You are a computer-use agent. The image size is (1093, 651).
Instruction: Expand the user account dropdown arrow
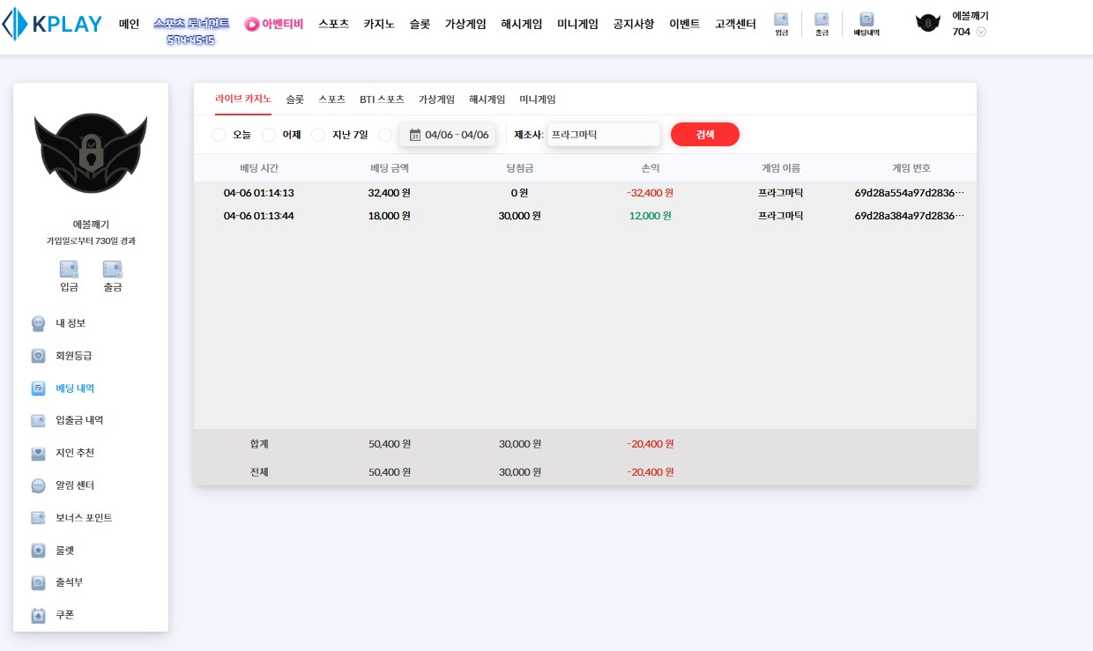pos(981,32)
